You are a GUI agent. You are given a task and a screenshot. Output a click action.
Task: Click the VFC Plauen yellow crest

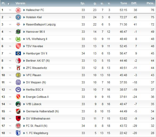18,75
